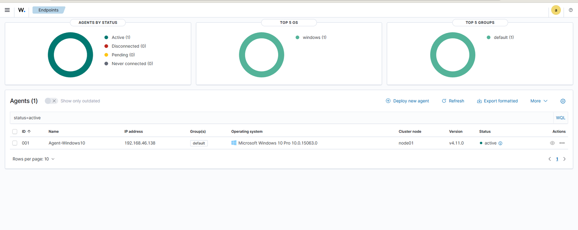578x230 pixels.
Task: Click the Windows logo icon in OS column
Action: tap(234, 143)
